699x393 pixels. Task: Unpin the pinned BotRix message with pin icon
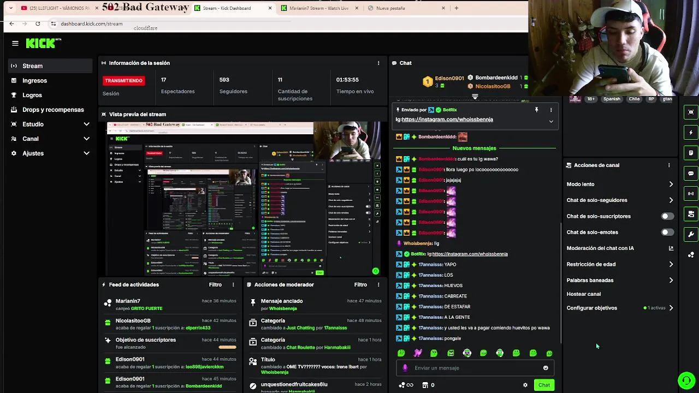pos(536,110)
